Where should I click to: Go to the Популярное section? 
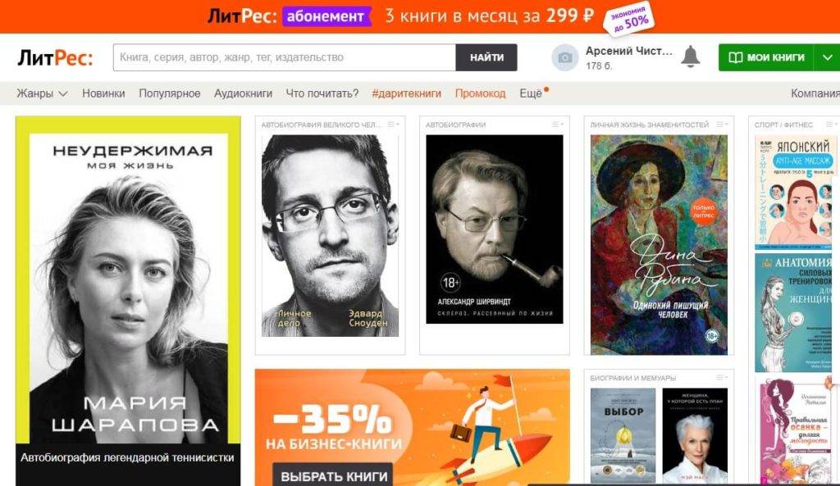click(169, 93)
